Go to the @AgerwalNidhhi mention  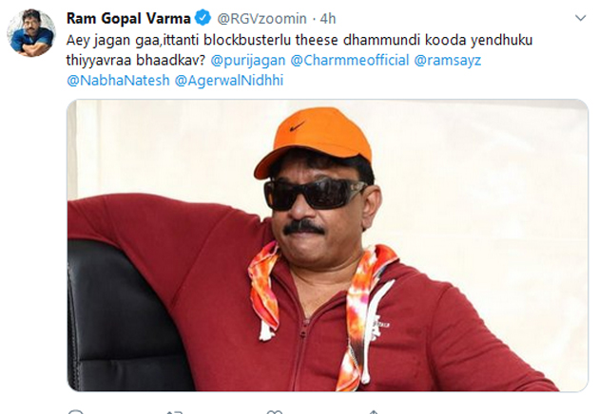click(229, 81)
